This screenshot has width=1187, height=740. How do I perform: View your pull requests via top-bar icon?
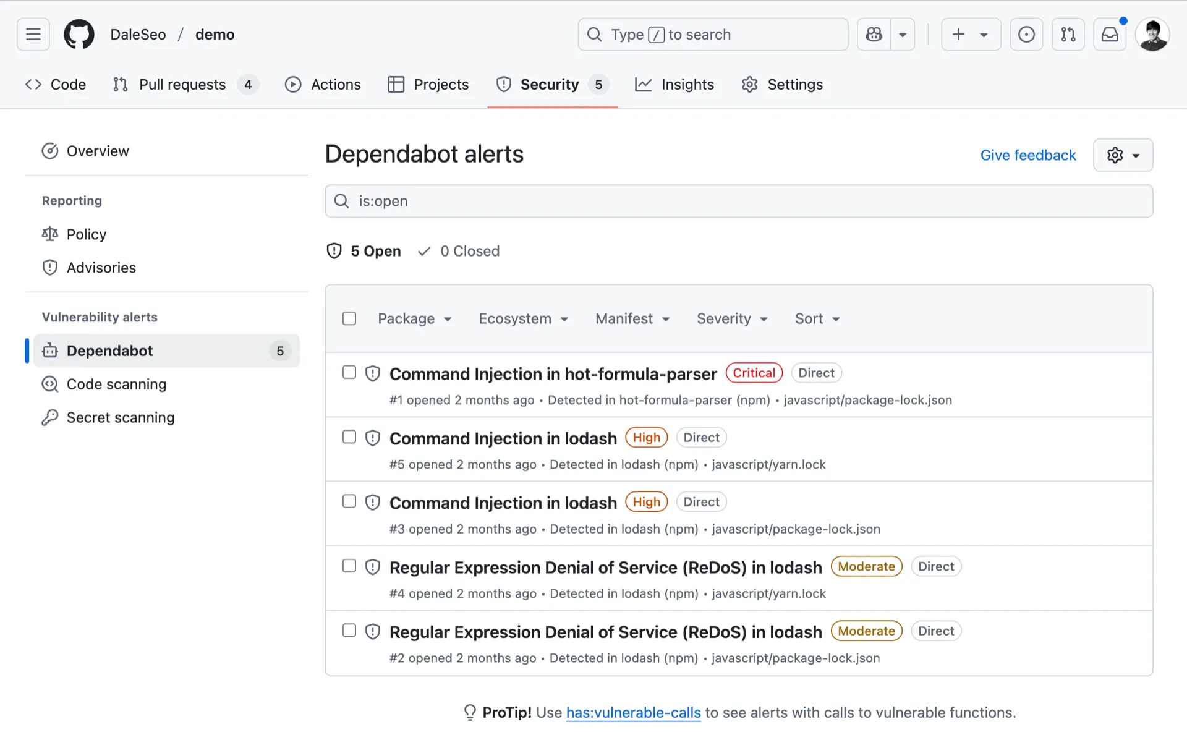1068,35
